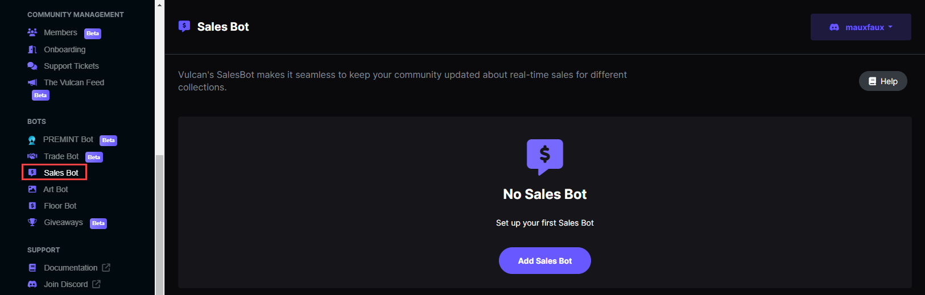Open the Help button

[x=883, y=81]
